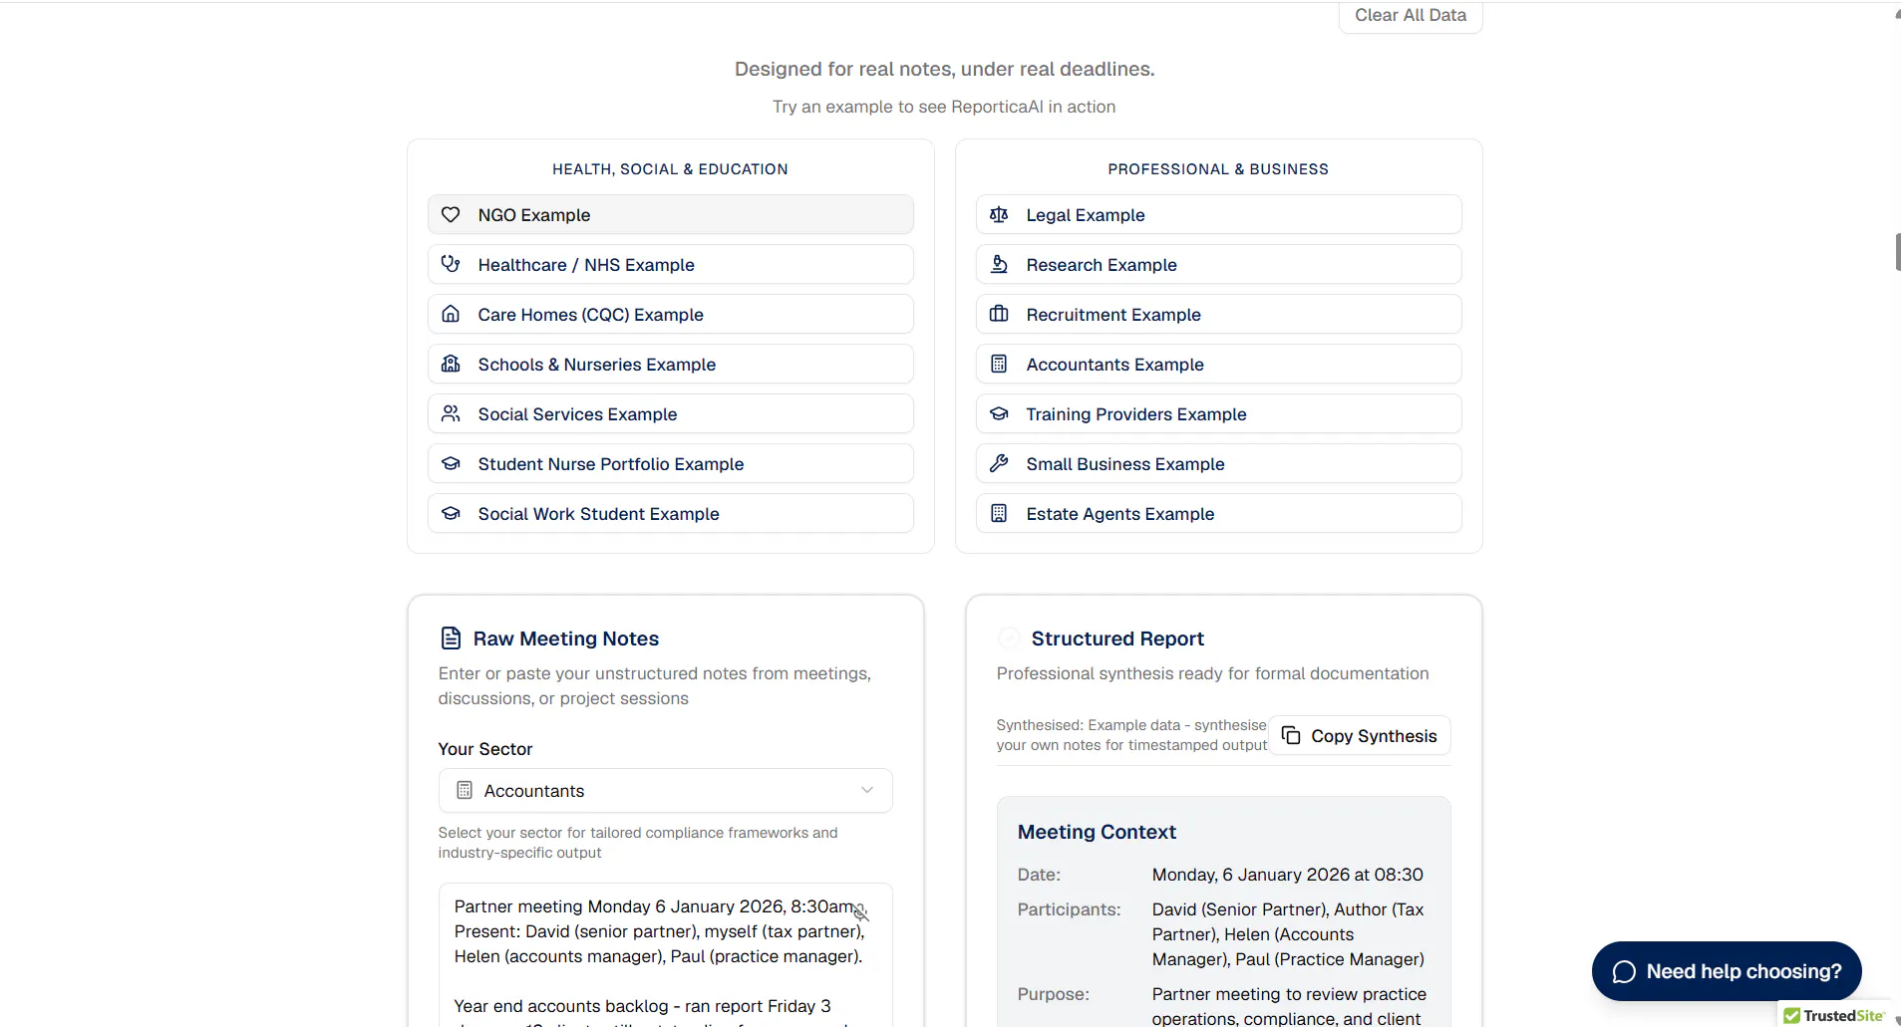
Task: Click the Participants label in Meeting Context
Action: click(x=1069, y=909)
